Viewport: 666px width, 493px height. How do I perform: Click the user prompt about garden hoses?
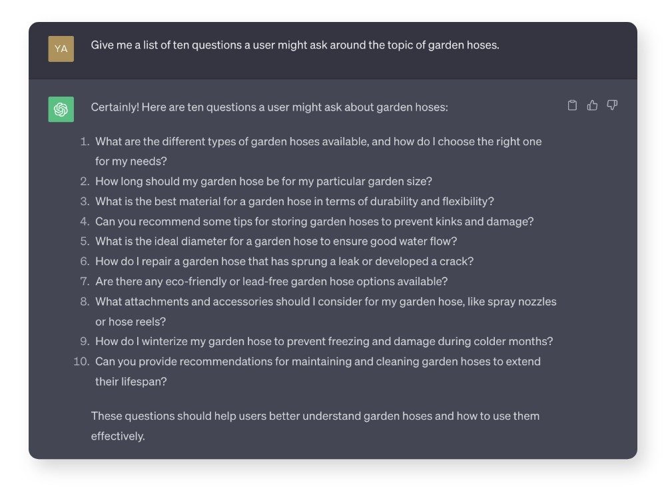pyautogui.click(x=294, y=45)
